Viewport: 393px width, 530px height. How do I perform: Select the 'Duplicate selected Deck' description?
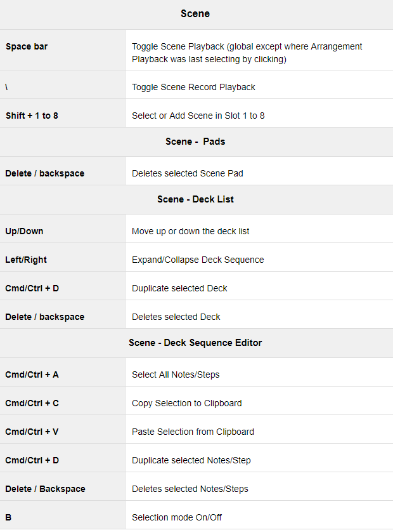point(179,288)
